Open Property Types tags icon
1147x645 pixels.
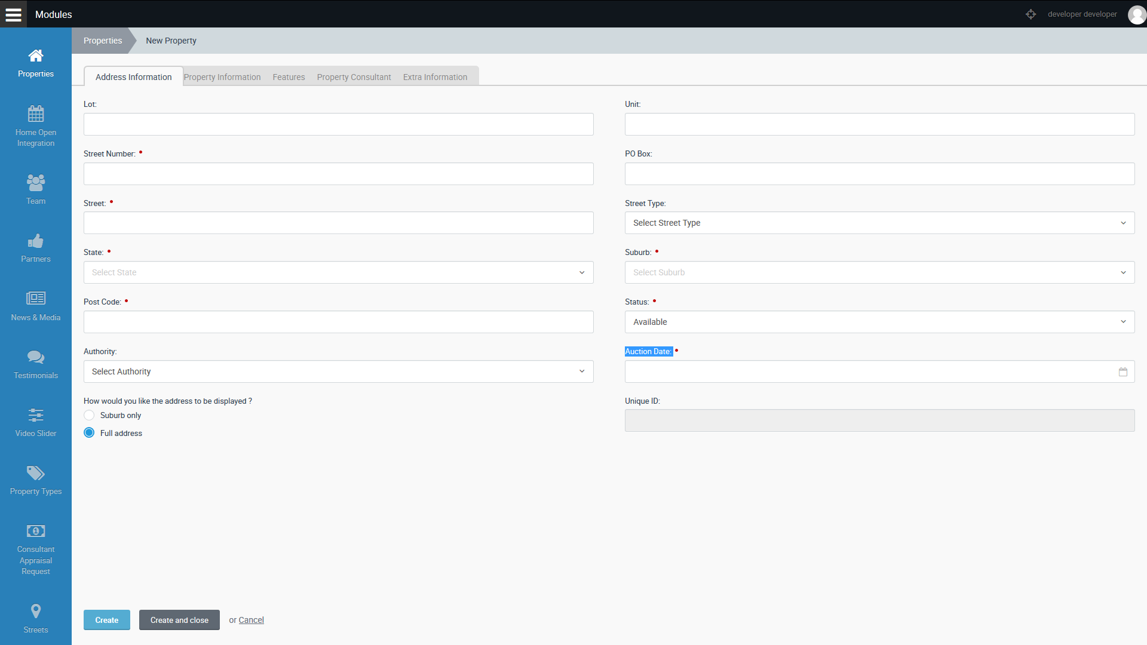(x=36, y=473)
